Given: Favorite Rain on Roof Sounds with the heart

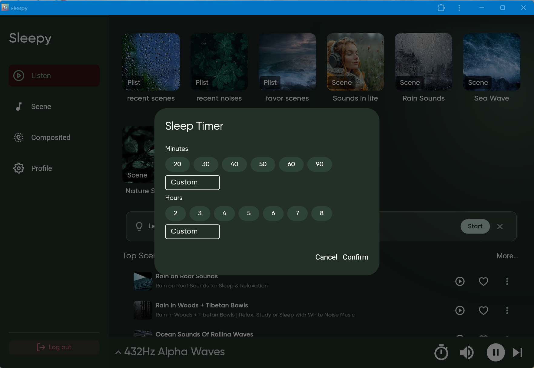Looking at the screenshot, I should (483, 281).
